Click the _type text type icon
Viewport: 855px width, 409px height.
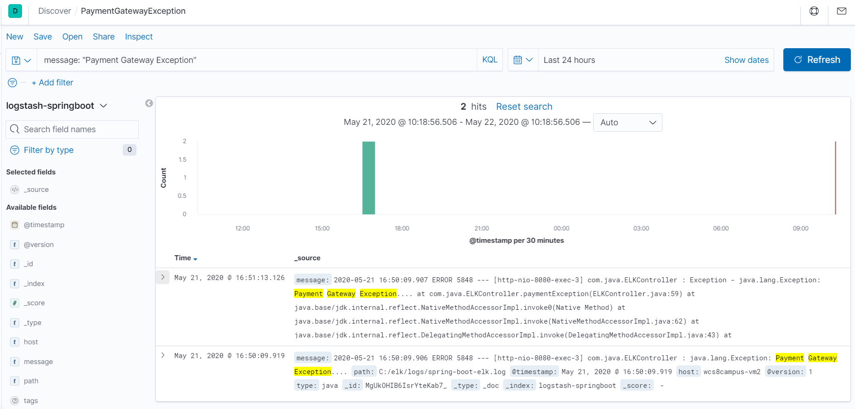pyautogui.click(x=15, y=323)
